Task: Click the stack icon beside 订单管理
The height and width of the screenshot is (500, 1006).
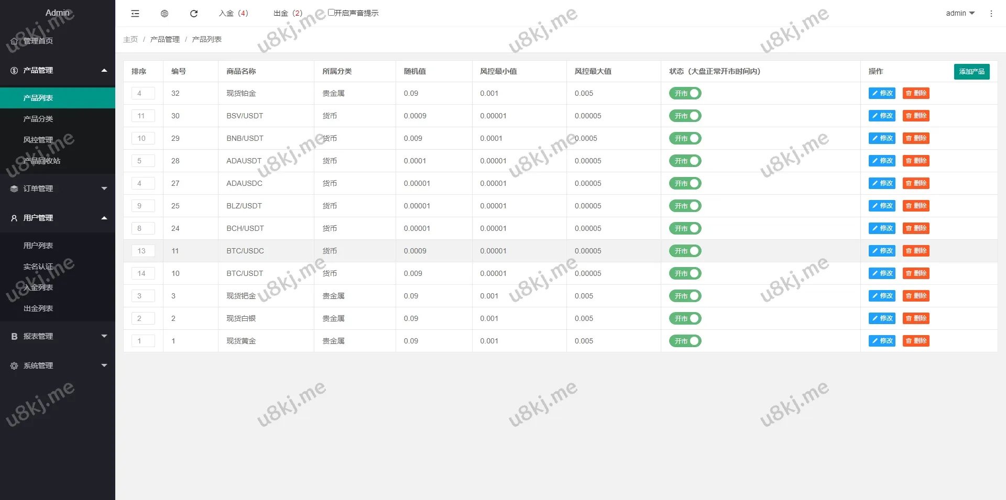Action: tap(14, 188)
